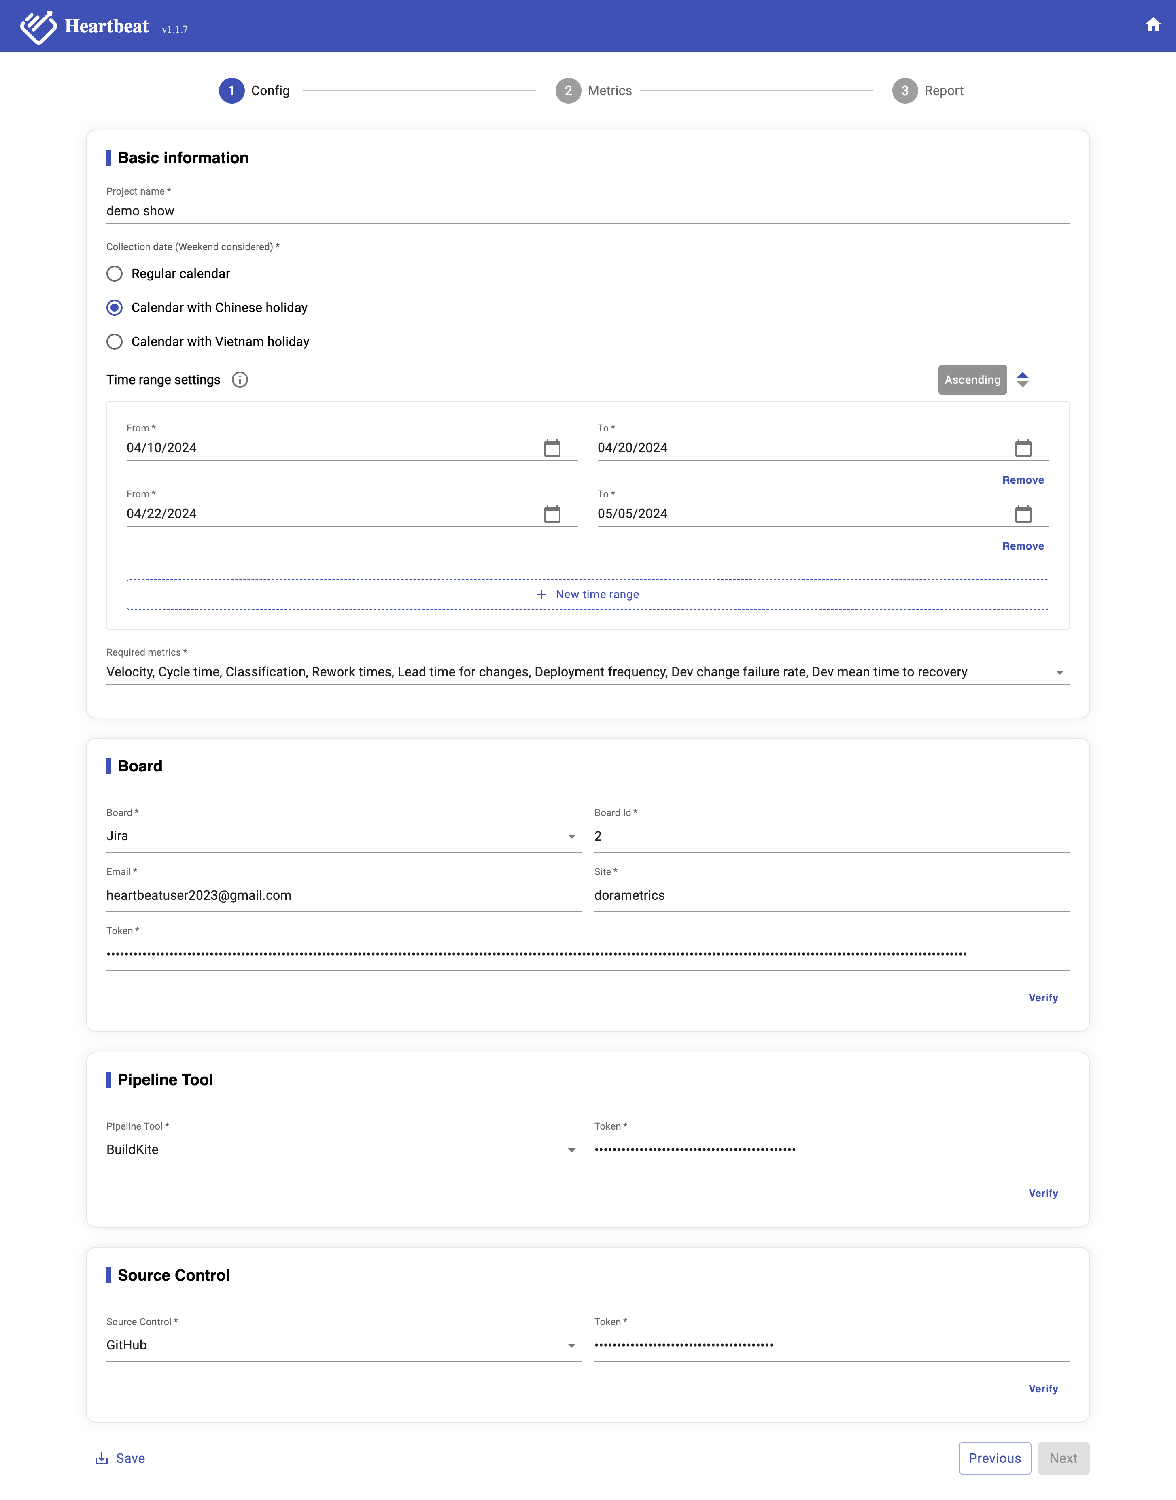Click the Save download icon

tap(102, 1459)
